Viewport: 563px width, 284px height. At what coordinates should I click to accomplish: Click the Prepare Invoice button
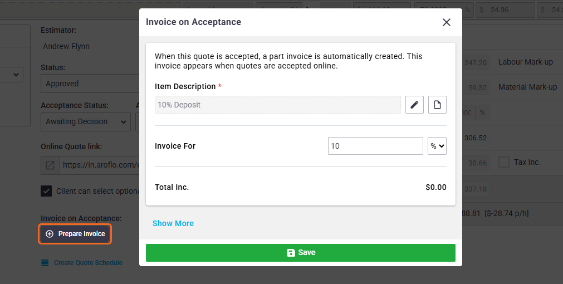(75, 234)
